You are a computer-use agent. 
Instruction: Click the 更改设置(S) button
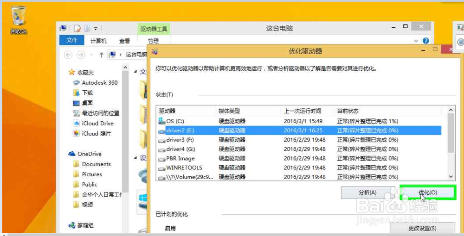point(422,228)
